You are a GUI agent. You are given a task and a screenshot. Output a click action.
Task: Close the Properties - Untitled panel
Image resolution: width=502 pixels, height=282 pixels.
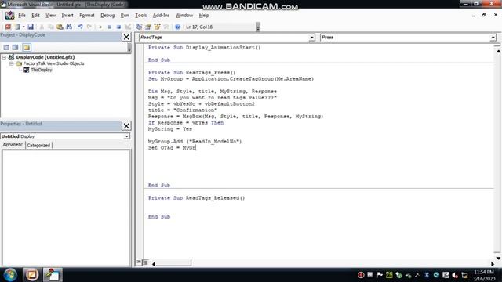tap(126, 126)
